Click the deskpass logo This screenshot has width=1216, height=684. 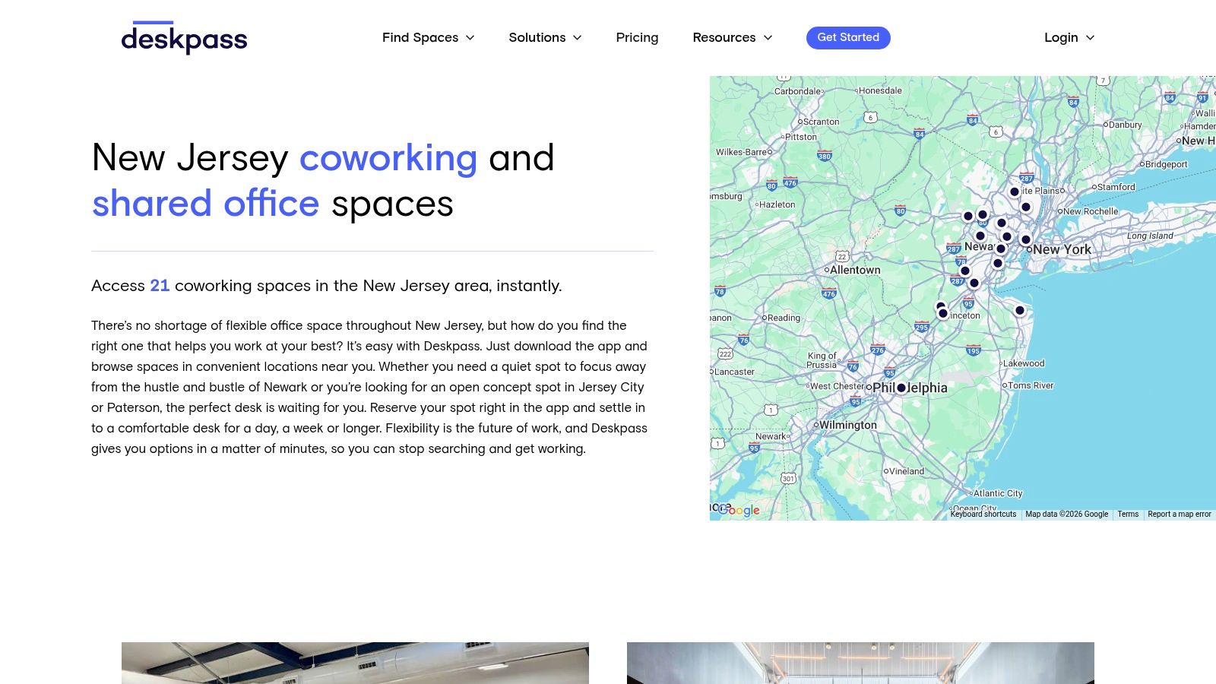(184, 38)
